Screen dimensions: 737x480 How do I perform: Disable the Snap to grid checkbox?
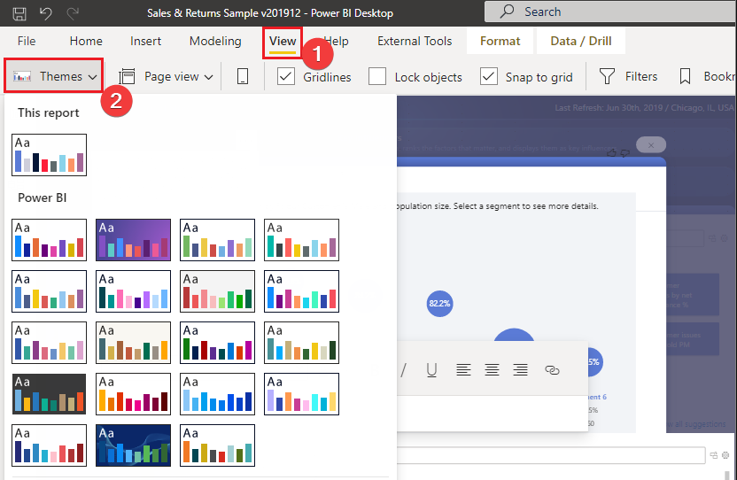pos(488,77)
